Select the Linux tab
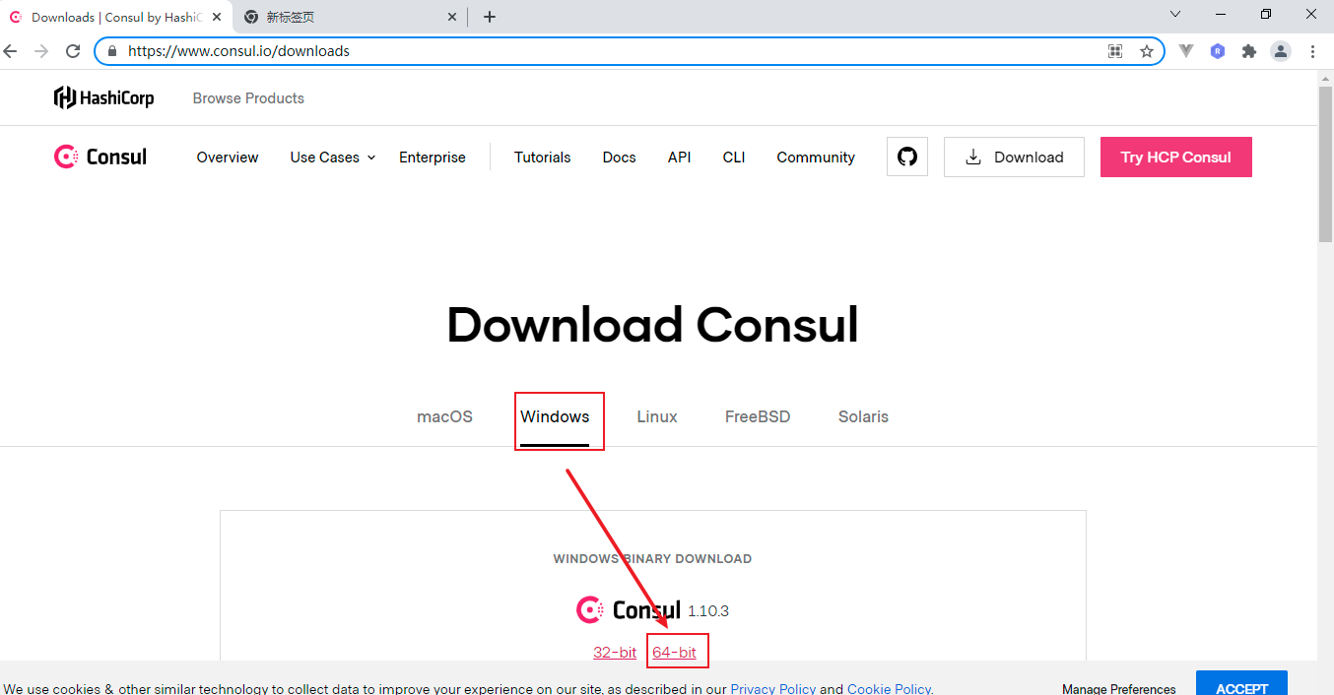1334x695 pixels. [x=657, y=416]
